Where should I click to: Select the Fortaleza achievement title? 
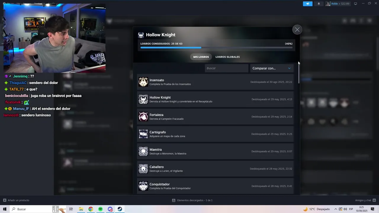156,115
